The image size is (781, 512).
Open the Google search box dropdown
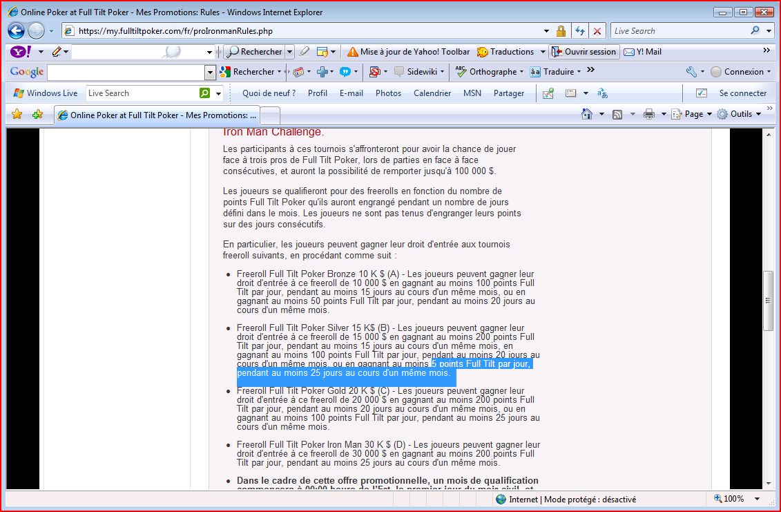210,73
